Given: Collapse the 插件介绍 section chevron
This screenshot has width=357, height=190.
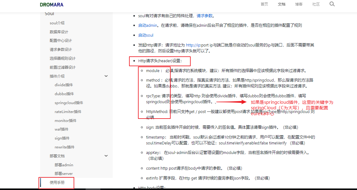Looking at the screenshot, I should (x=106, y=76).
